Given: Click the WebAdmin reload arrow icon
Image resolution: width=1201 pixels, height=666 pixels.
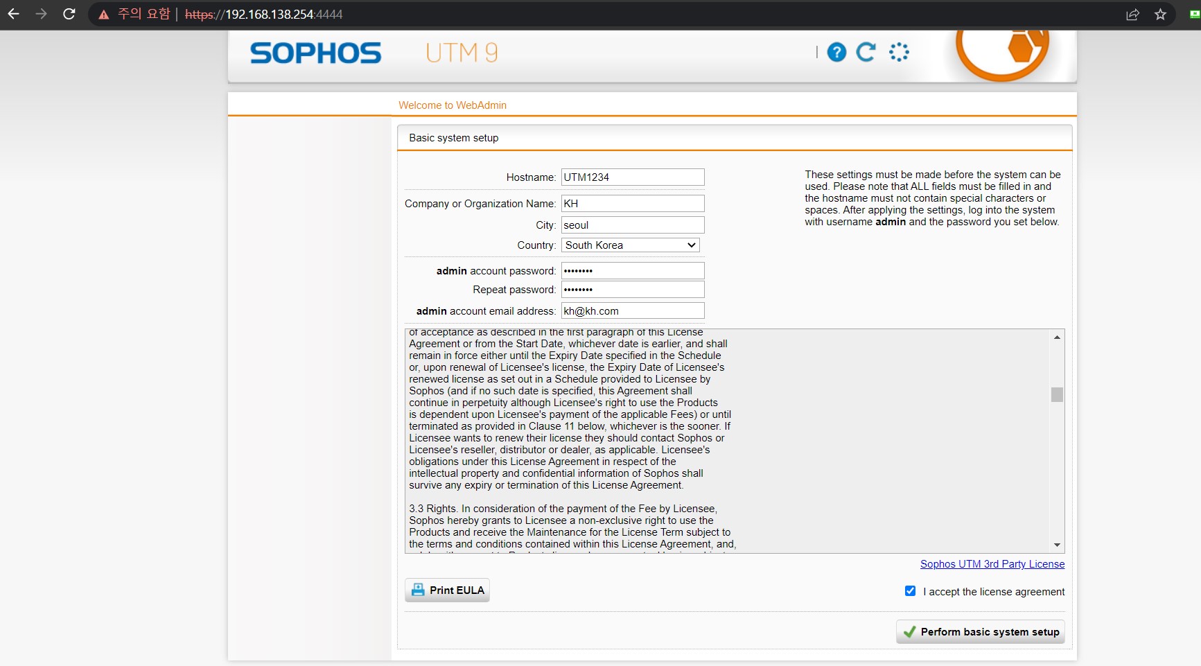Looking at the screenshot, I should pyautogui.click(x=866, y=52).
